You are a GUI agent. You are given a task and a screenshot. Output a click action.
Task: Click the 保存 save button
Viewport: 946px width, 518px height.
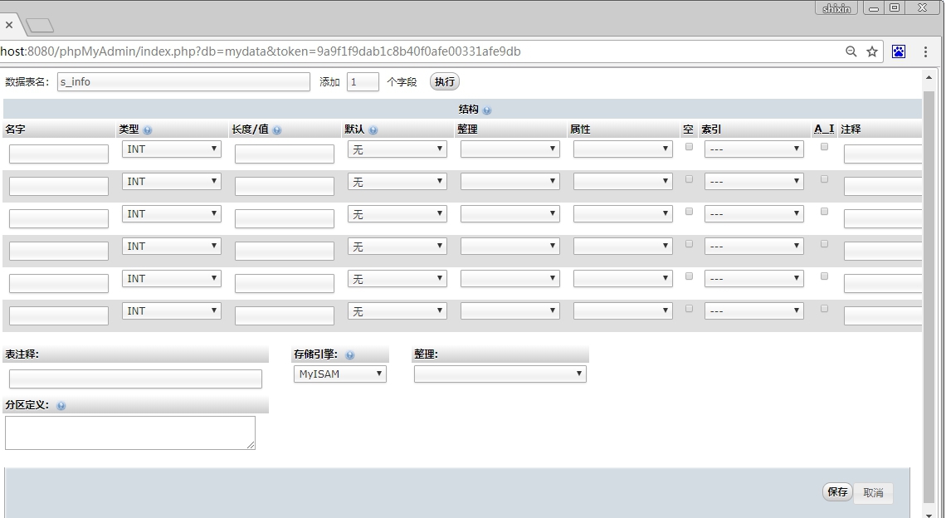tap(837, 492)
